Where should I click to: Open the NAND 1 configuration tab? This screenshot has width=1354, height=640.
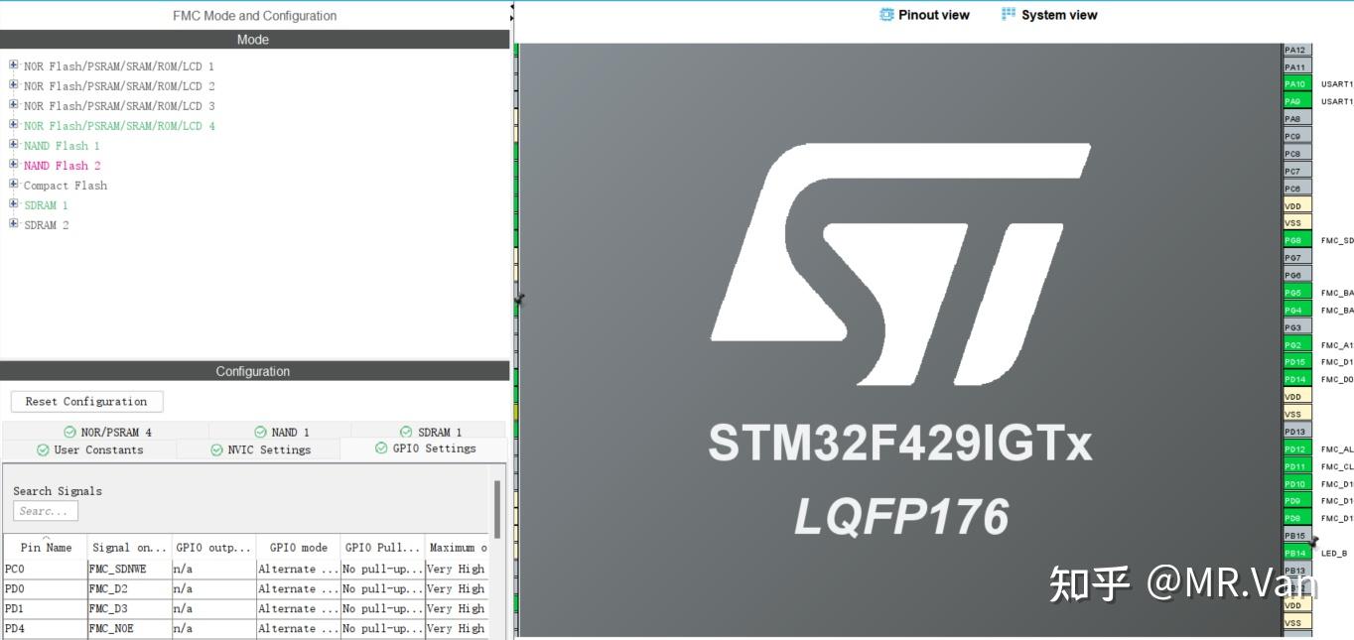282,431
